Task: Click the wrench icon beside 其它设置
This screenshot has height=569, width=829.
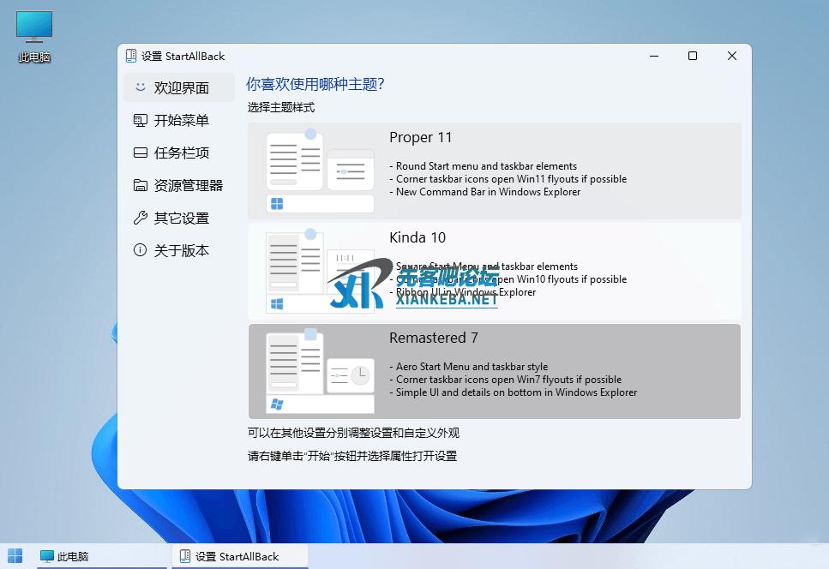Action: (140, 219)
